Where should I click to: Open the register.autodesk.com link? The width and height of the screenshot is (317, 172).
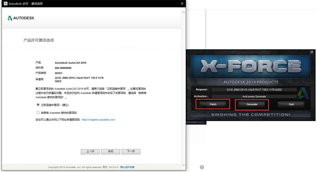point(98,120)
